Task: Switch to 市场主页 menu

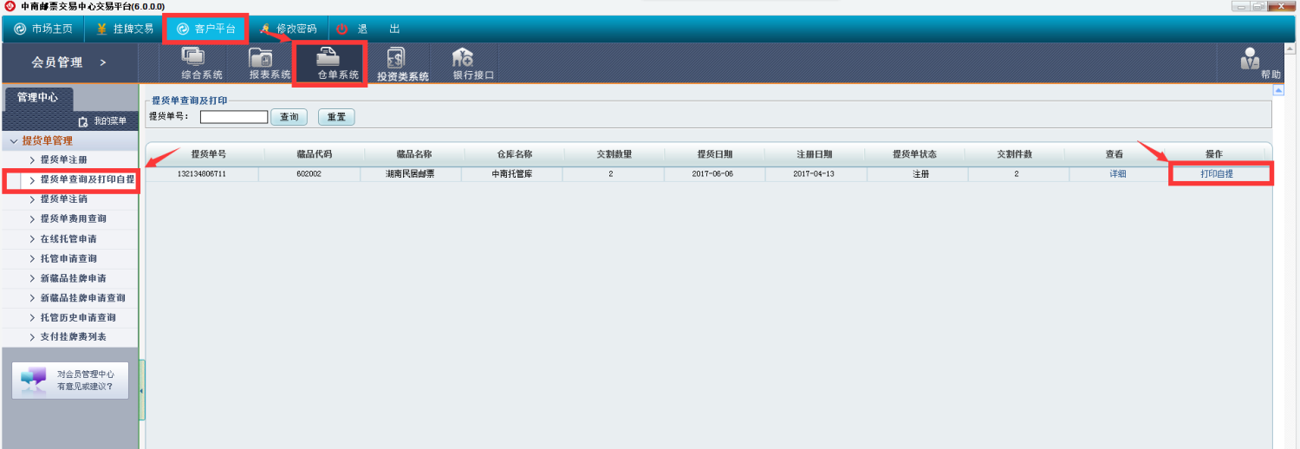Action: point(43,29)
